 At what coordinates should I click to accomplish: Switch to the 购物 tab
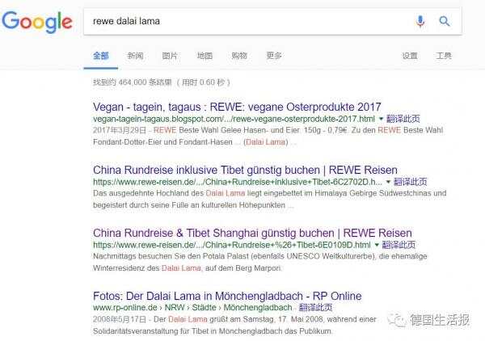click(239, 56)
